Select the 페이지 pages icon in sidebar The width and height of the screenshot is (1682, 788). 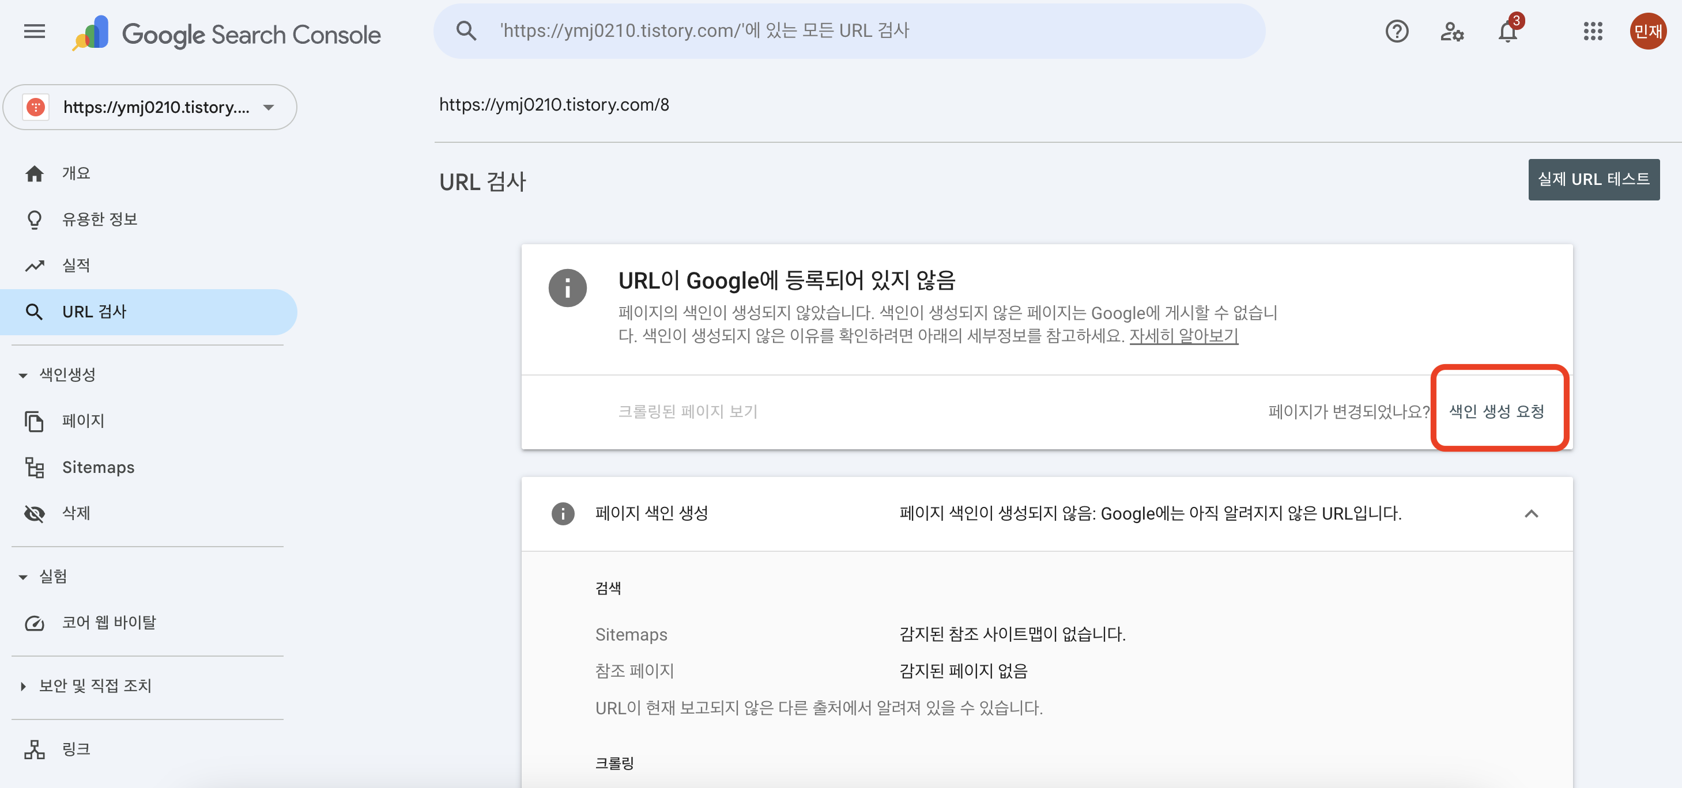pos(34,420)
